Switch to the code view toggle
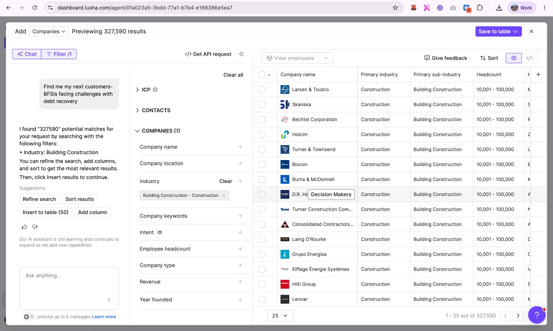Viewport: 553px width, 331px height. click(x=529, y=58)
